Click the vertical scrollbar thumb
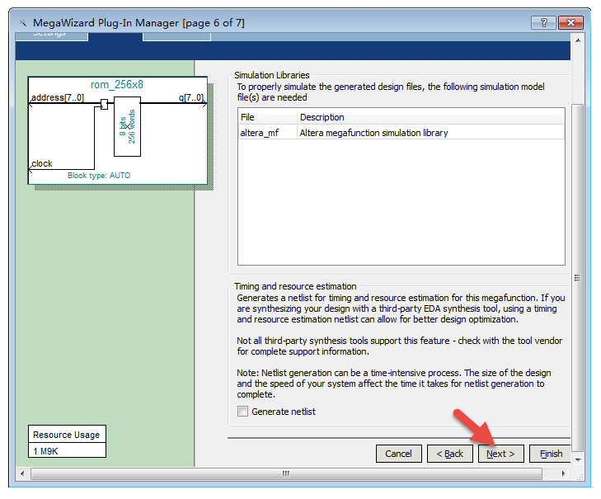 [578, 278]
